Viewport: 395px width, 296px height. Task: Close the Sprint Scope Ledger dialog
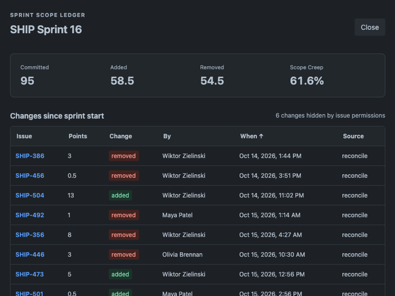coord(370,27)
